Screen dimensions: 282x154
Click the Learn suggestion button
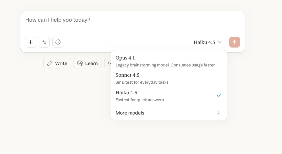[87, 63]
